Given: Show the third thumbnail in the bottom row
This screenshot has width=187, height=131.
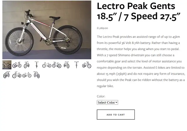Looking at the screenshot, I should pyautogui.click(x=27, y=75).
